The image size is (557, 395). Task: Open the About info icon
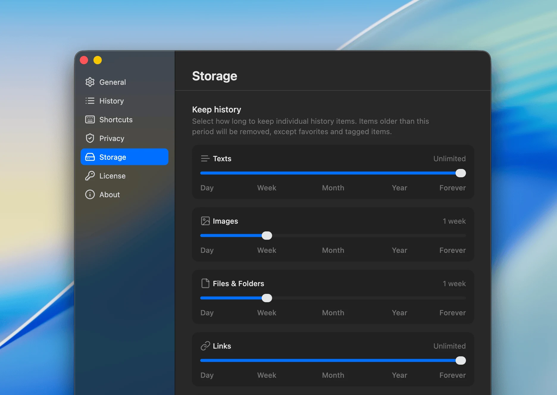90,194
